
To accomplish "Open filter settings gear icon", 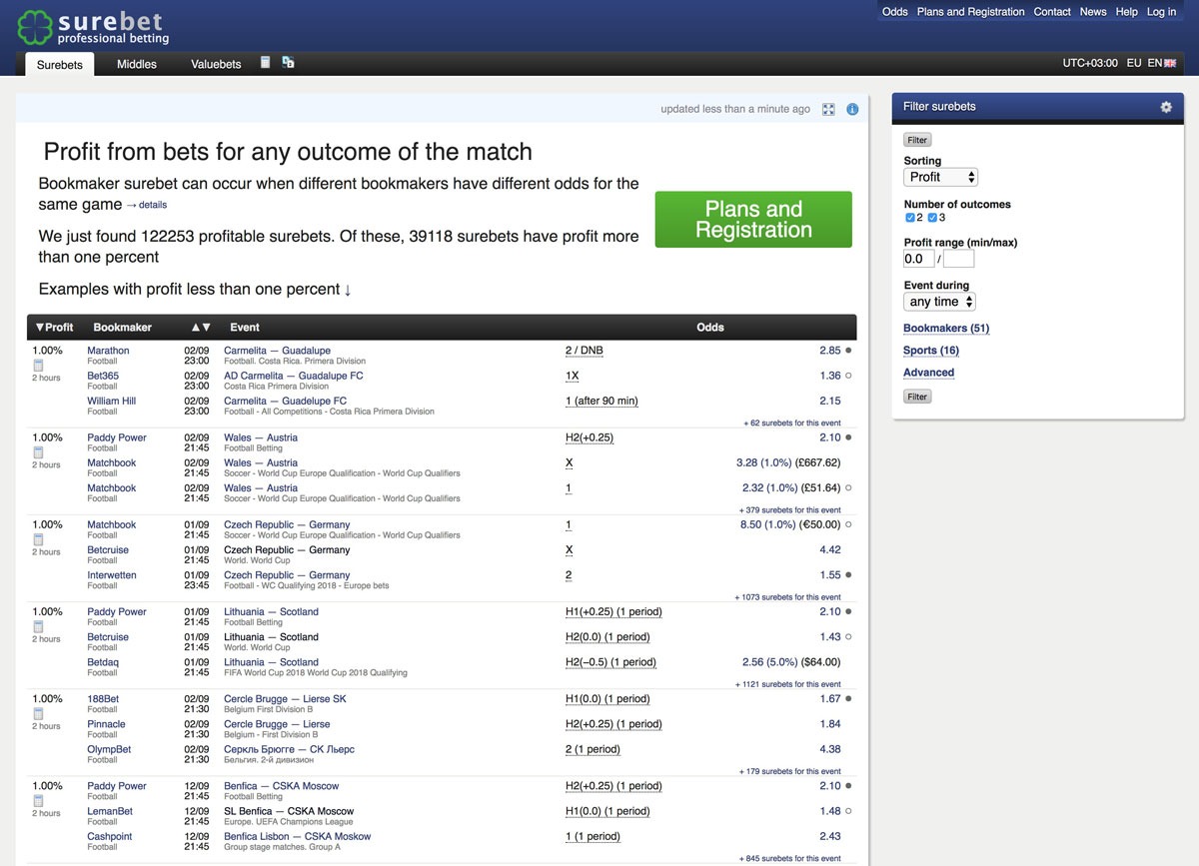I will [1166, 107].
